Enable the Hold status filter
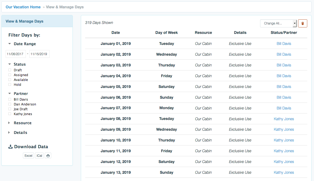Image resolution: width=314 pixels, height=181 pixels. [10, 84]
